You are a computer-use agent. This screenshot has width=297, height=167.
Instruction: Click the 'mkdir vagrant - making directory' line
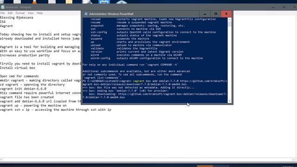click(x=40, y=80)
